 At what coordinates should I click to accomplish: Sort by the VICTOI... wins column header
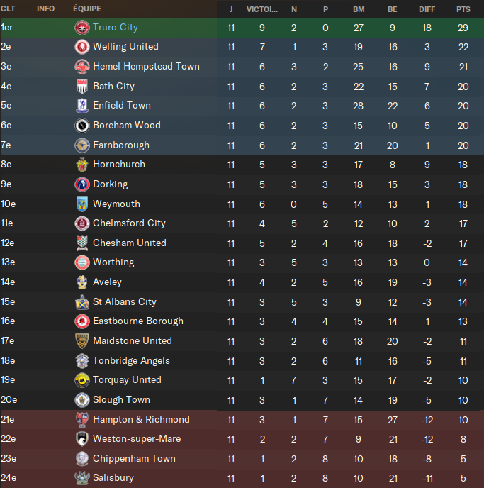[262, 9]
